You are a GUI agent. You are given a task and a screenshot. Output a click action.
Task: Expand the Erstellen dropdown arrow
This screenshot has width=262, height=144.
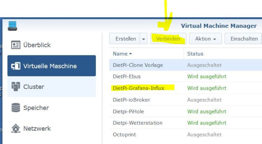144,39
